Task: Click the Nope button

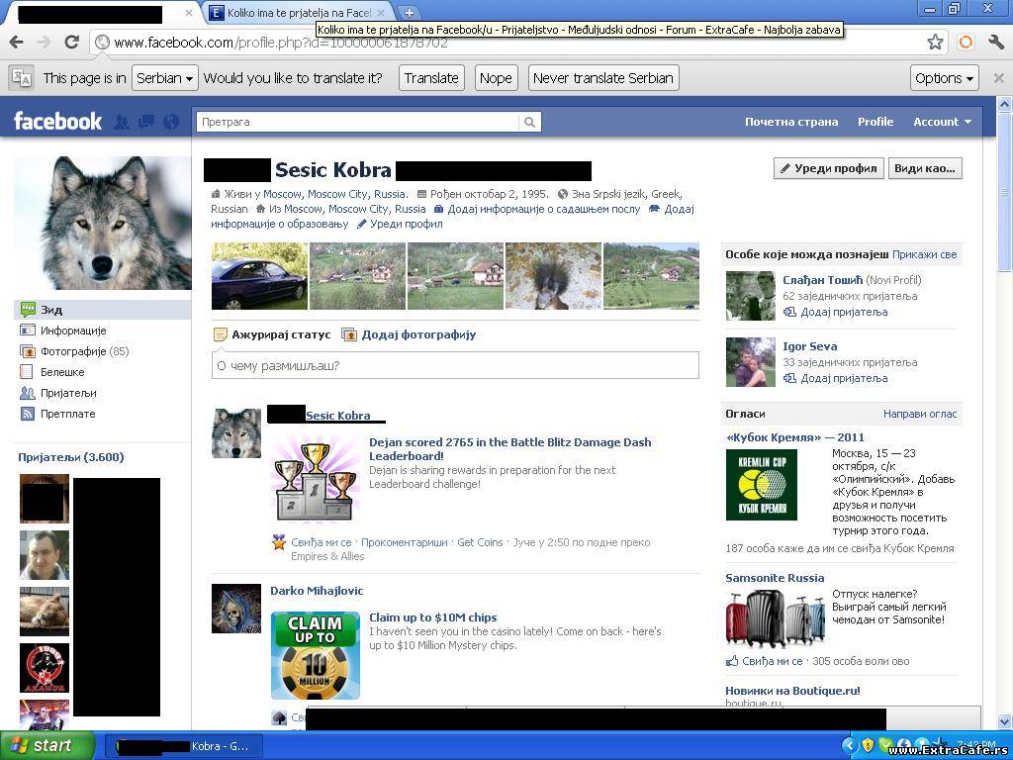Action: point(496,78)
